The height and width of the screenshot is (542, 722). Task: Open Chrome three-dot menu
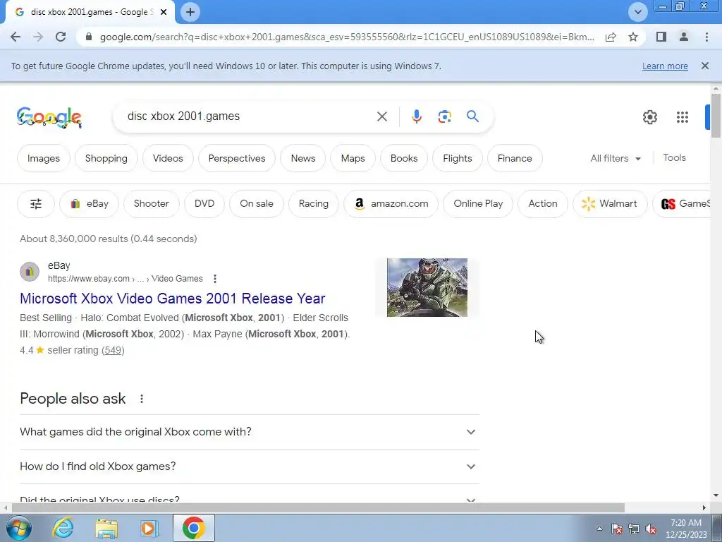tap(706, 37)
